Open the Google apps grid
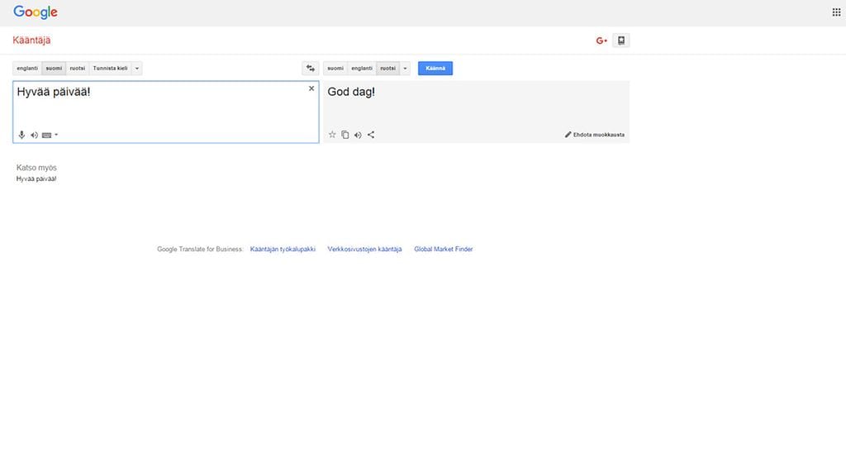This screenshot has width=846, height=476. coord(835,11)
